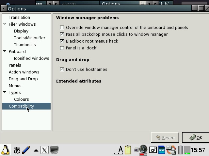This screenshot has width=209, height=156.
Task: Click the SD card tray icon
Action: click(x=161, y=150)
